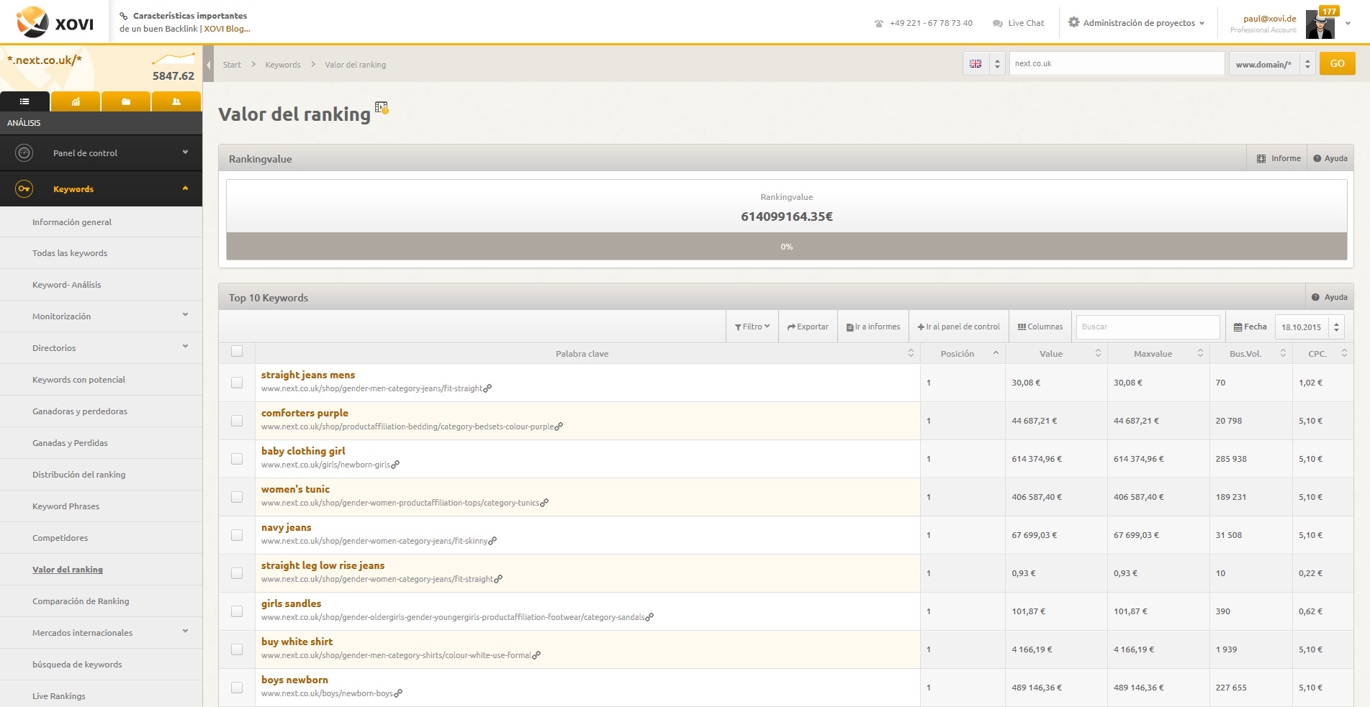Select checkbox for straight jeans mens
Image resolution: width=1370 pixels, height=707 pixels.
pos(237,383)
